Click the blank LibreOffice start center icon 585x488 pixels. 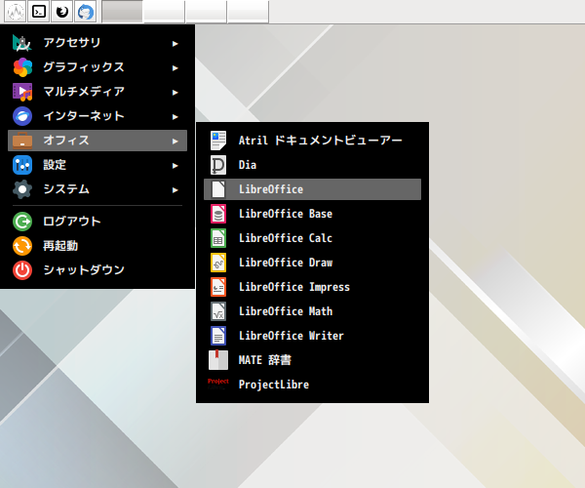[x=218, y=189]
